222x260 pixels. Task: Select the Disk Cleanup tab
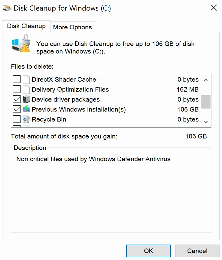[26, 26]
